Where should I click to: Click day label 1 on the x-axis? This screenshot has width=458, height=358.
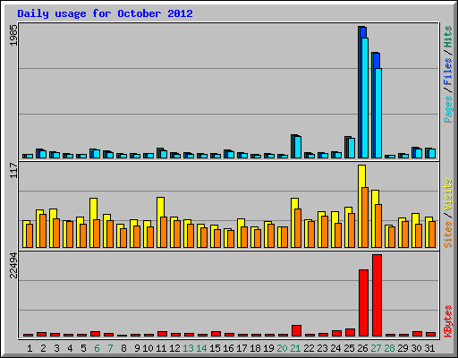click(x=30, y=348)
